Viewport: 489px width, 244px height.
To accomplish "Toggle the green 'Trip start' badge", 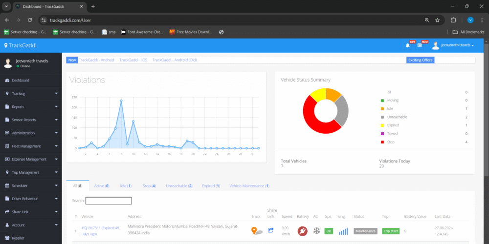I will [391, 231].
